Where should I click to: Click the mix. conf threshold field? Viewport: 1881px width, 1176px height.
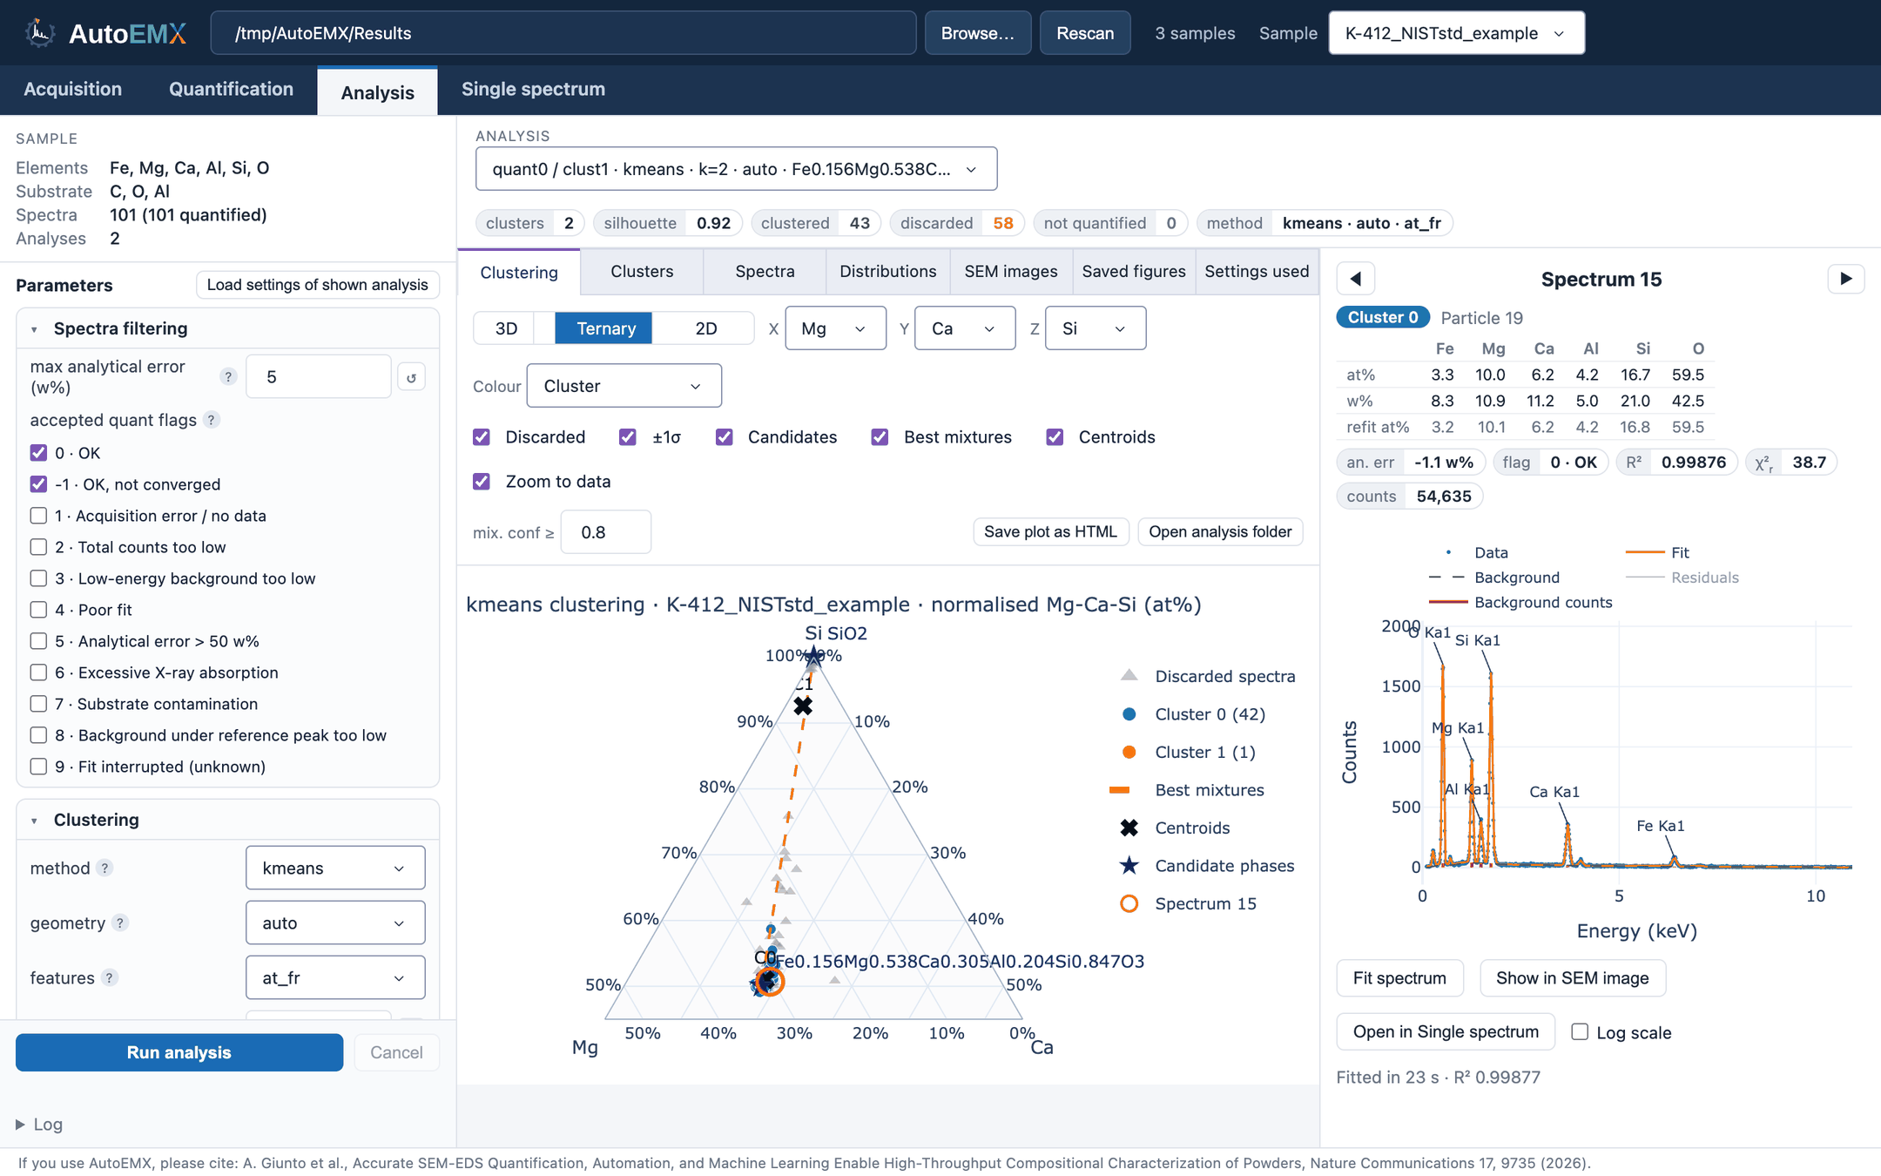606,531
